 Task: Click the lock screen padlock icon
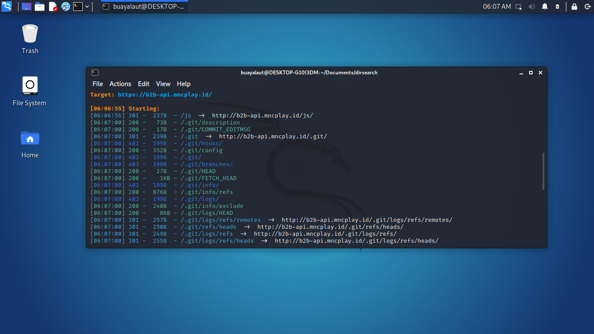tap(574, 7)
